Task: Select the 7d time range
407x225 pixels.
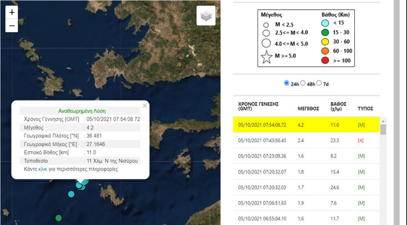Action: coord(319,83)
